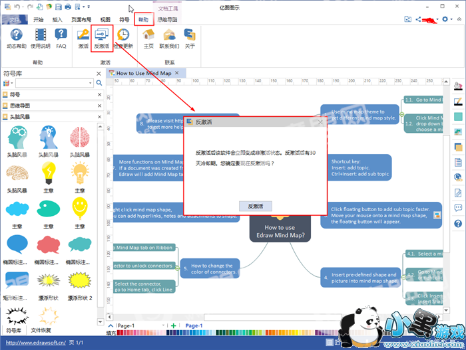Open the symbol library search dropdown
Viewport: 466px width, 350px height.
point(91,83)
